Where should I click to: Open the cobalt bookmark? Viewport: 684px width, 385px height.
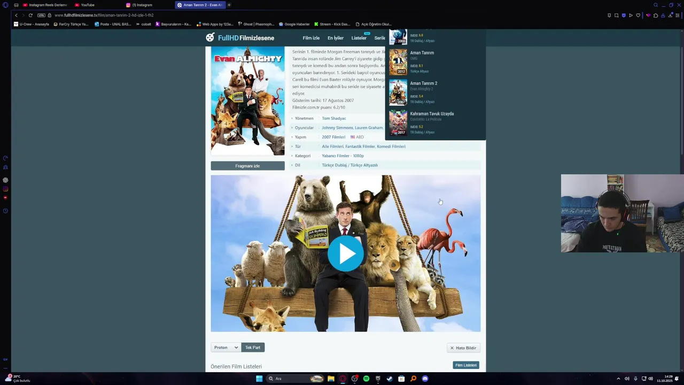point(143,24)
